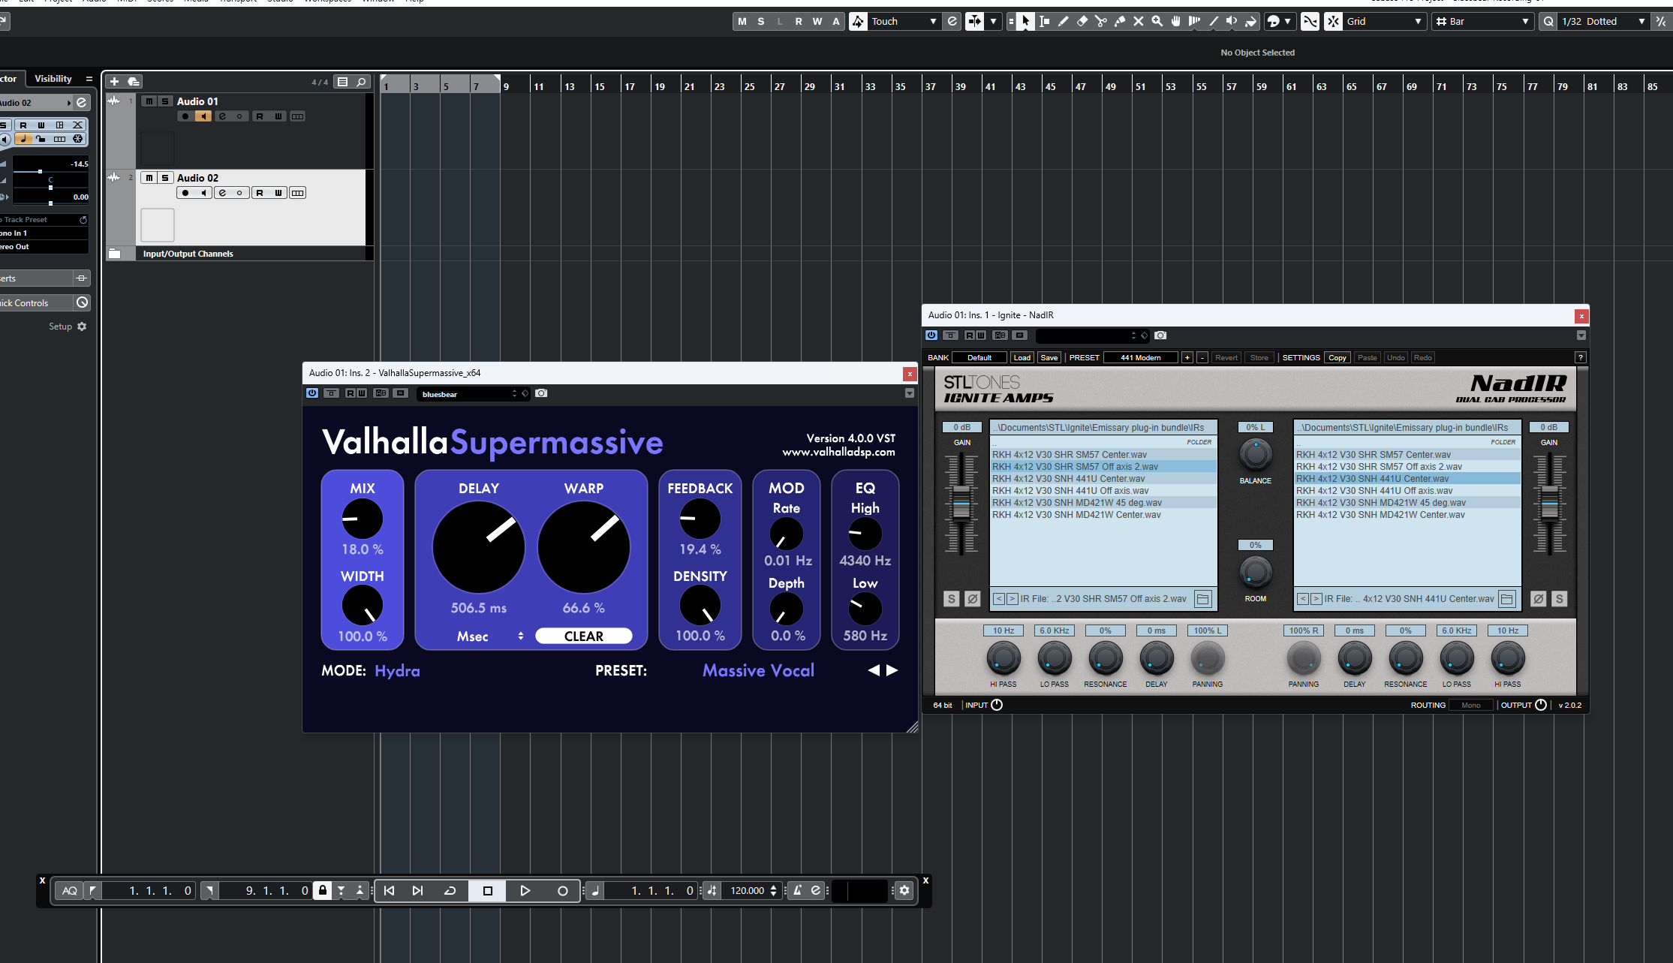Solo the Audio 02 track
This screenshot has width=1673, height=963.
point(165,178)
